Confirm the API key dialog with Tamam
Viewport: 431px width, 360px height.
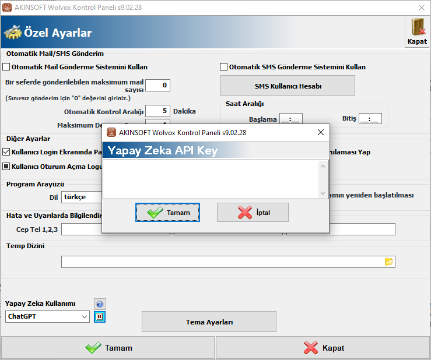click(x=167, y=212)
